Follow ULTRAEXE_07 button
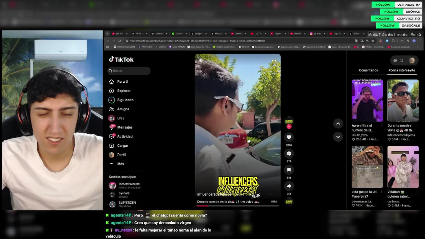The width and height of the screenshot is (425, 239). 383,5
